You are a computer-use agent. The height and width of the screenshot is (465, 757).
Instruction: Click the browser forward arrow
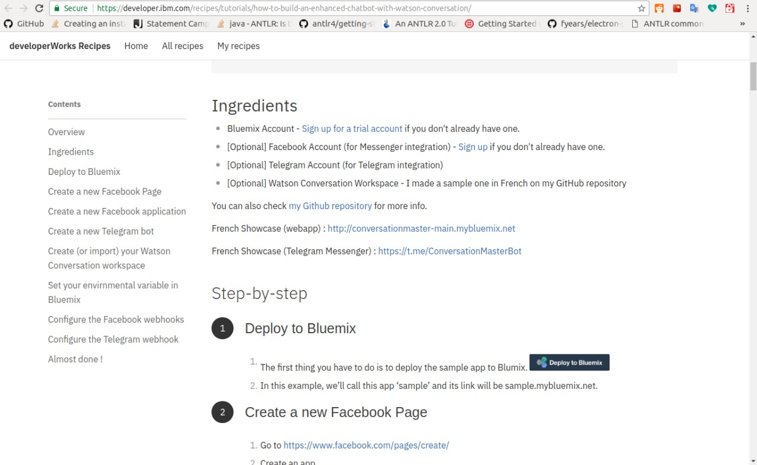(24, 8)
